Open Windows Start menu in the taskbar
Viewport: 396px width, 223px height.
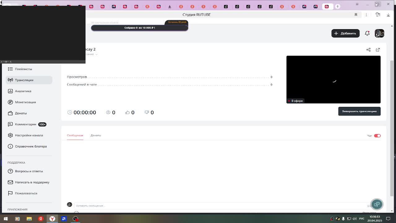pos(5,219)
